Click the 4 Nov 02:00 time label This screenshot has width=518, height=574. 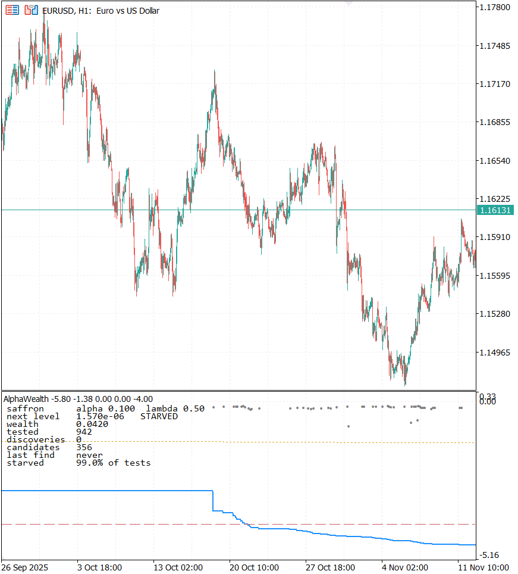coord(405,567)
